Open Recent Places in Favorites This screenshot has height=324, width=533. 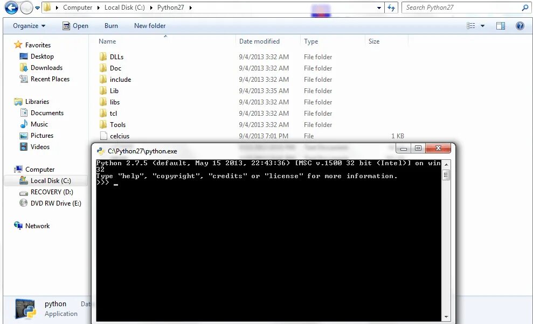pos(50,79)
